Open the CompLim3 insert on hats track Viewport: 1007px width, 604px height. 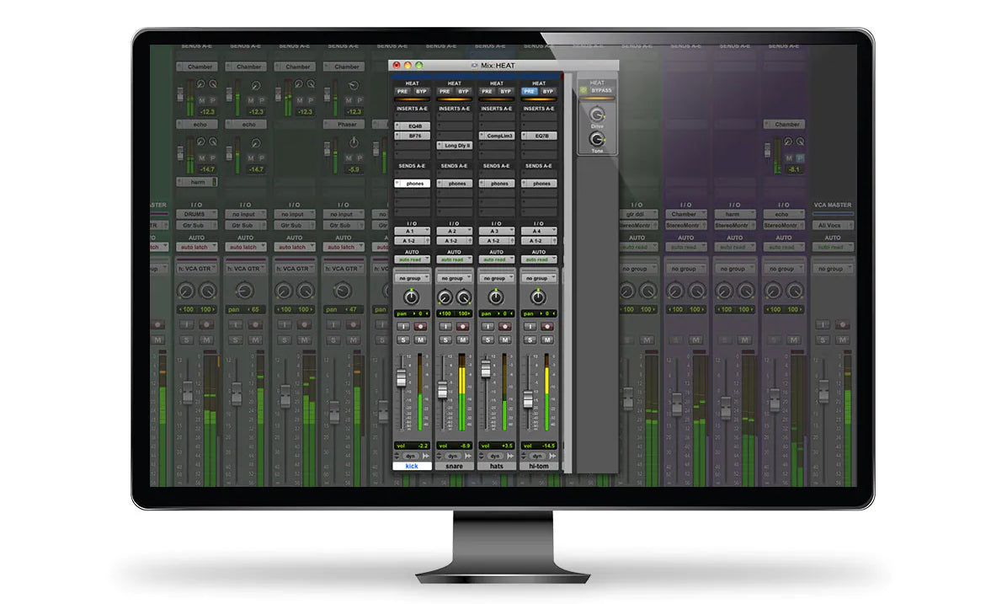point(498,136)
